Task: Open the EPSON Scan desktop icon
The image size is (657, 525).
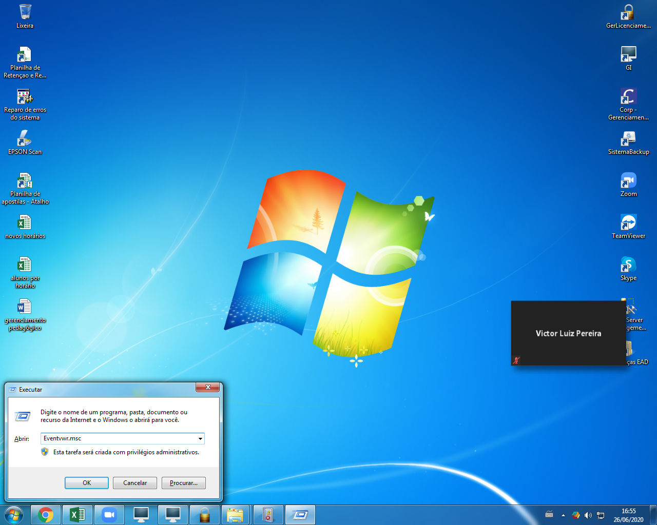Action: 25,143
